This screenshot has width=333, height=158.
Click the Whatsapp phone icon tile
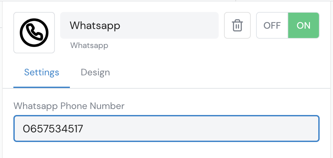coord(34,33)
